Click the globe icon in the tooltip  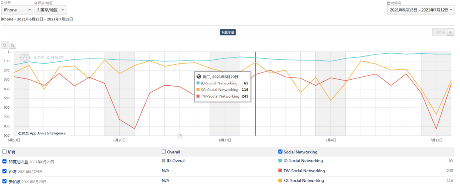pos(198,76)
